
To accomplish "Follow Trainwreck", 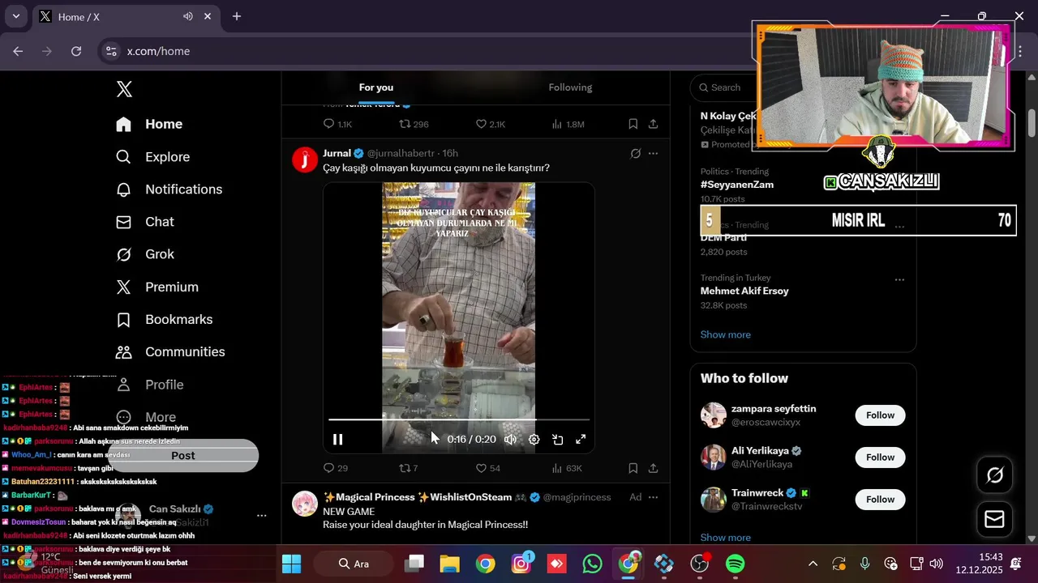I will coord(880,500).
